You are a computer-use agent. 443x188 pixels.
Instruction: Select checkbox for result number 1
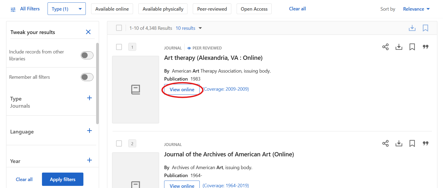point(119,47)
